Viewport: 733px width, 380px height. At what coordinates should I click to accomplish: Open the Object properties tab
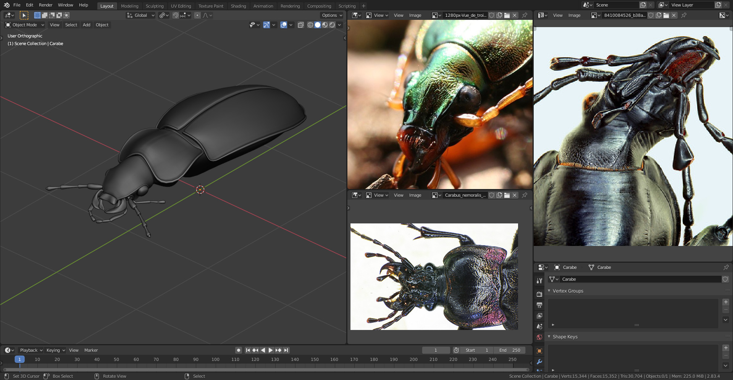(x=539, y=351)
